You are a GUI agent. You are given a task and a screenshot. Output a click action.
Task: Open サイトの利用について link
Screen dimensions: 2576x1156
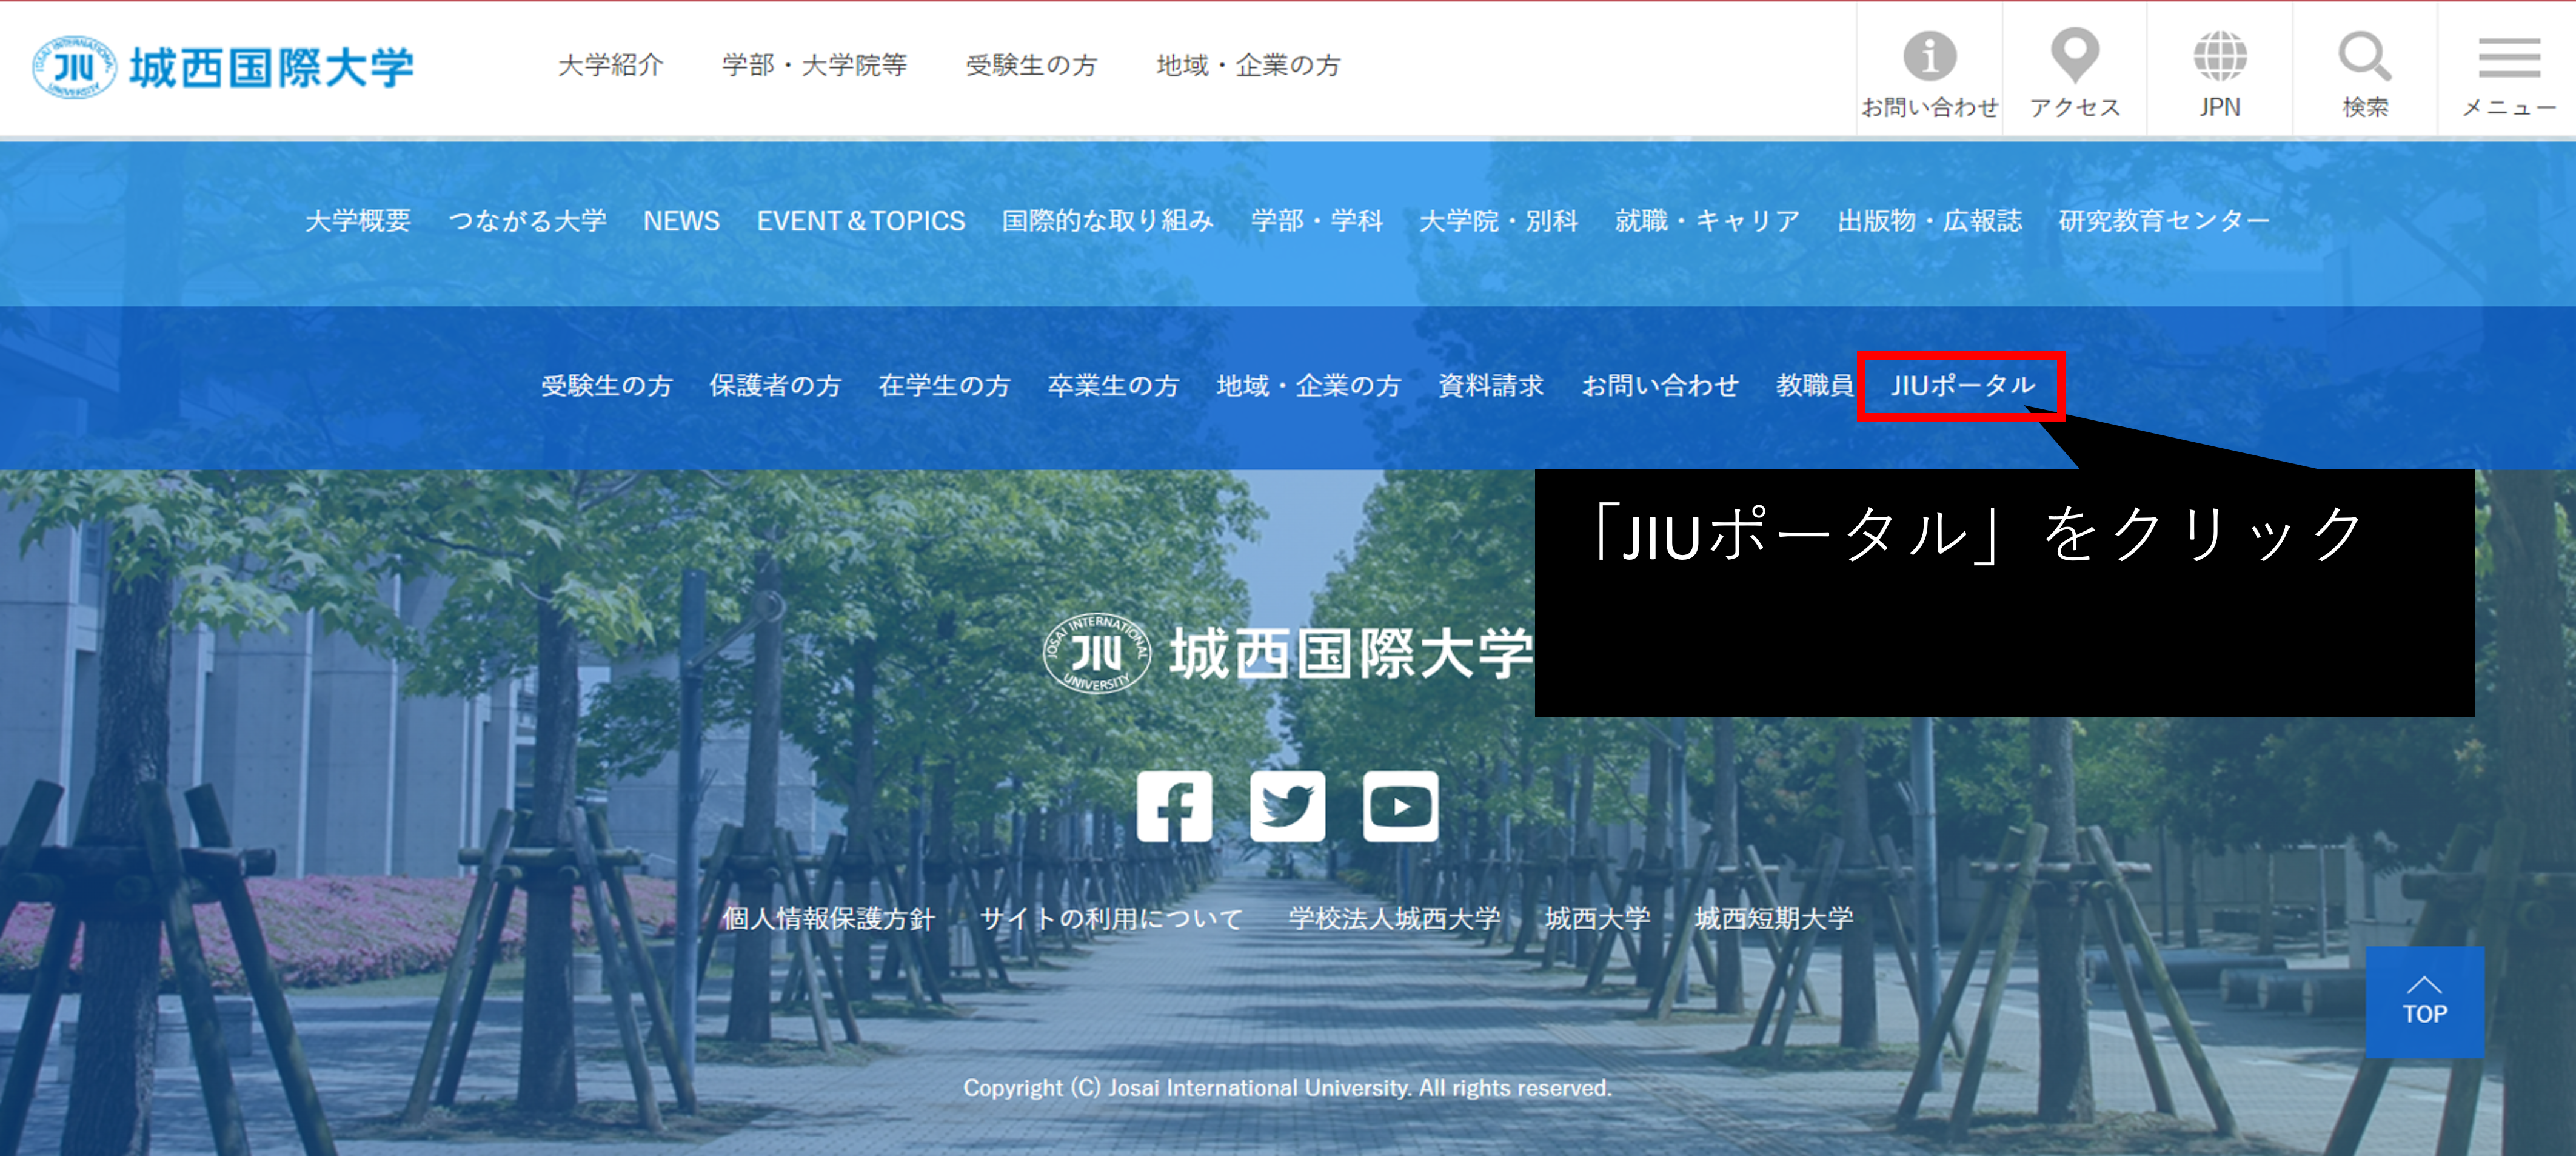point(1112,918)
